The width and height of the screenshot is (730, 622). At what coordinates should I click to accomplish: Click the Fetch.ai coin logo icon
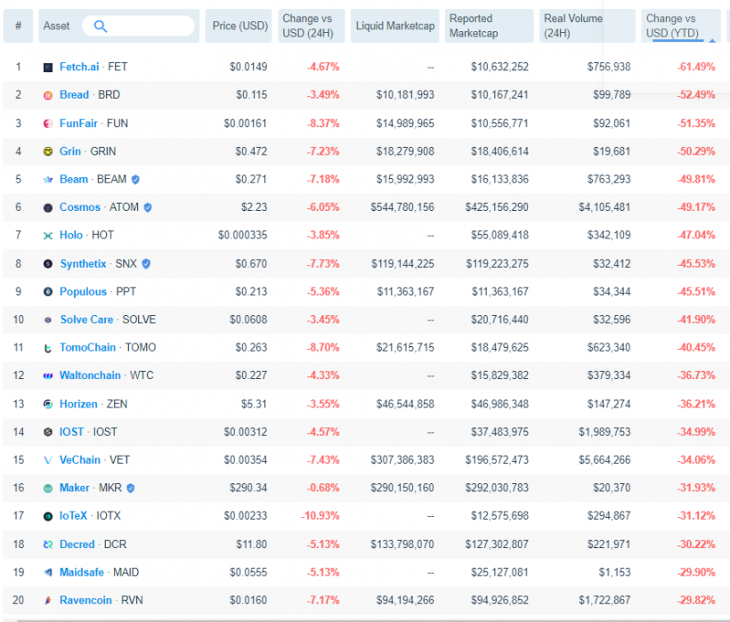[48, 67]
